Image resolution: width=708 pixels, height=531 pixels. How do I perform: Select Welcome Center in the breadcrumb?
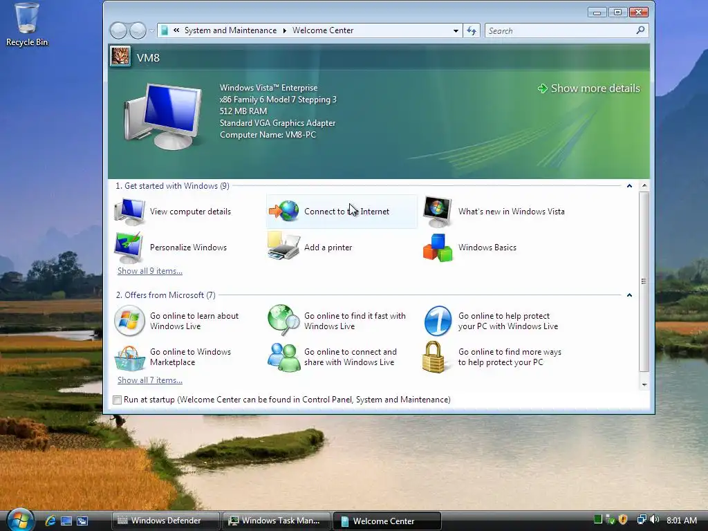coord(323,30)
